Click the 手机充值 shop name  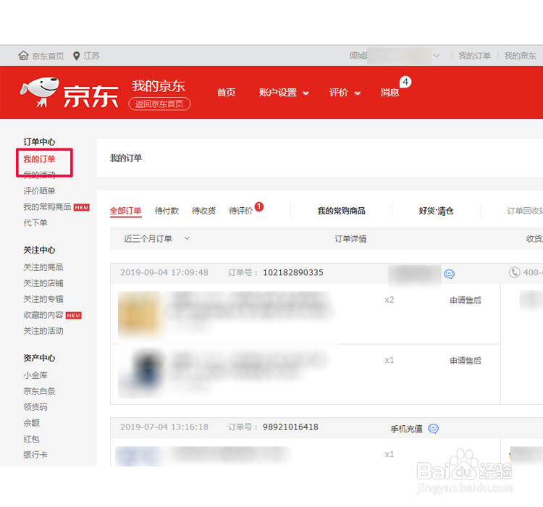[407, 429]
